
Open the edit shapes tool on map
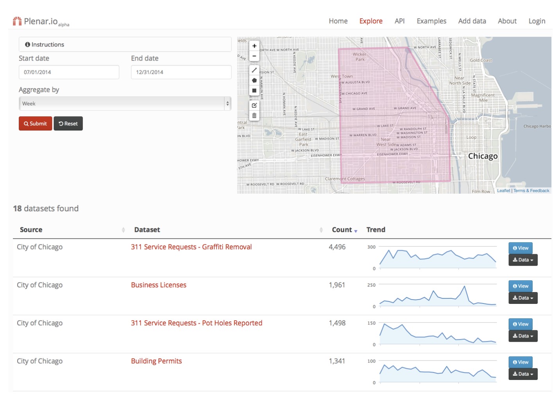click(x=254, y=105)
